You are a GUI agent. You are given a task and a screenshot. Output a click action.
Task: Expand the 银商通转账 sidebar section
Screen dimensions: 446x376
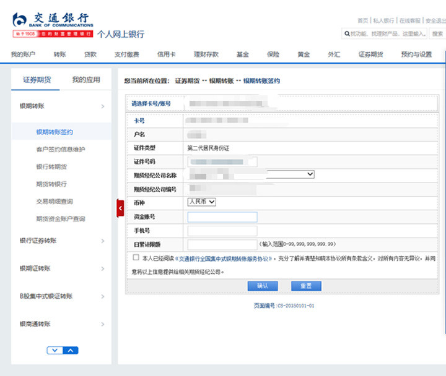(x=102, y=324)
